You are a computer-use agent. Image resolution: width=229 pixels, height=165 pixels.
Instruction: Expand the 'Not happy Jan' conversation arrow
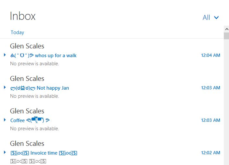point(5,87)
